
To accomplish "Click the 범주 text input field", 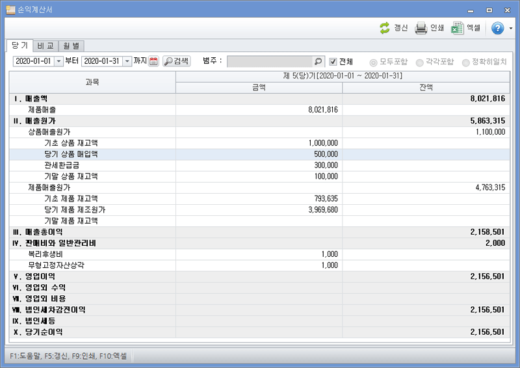I will [x=270, y=61].
